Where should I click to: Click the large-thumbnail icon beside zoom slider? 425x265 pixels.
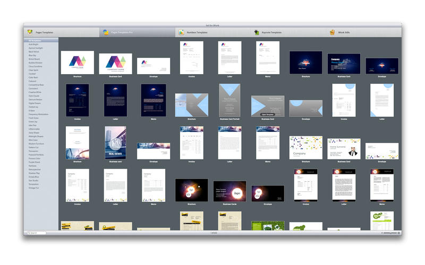pos(399,233)
